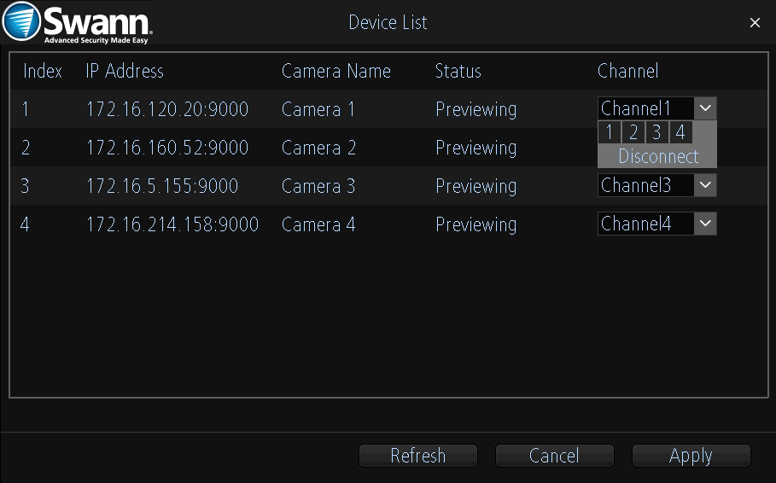Close the Device List dialog
This screenshot has height=483, width=776.
pyautogui.click(x=755, y=23)
